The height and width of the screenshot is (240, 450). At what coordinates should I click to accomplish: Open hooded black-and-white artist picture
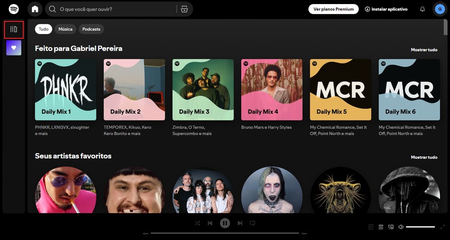[409, 190]
